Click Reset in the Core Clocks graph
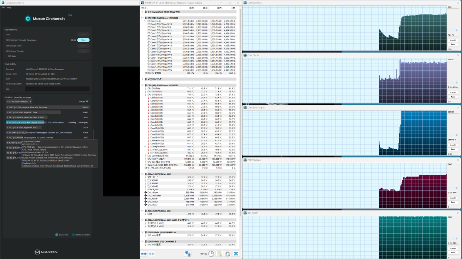Image resolution: width=462 pixels, height=259 pixels. tap(453, 97)
